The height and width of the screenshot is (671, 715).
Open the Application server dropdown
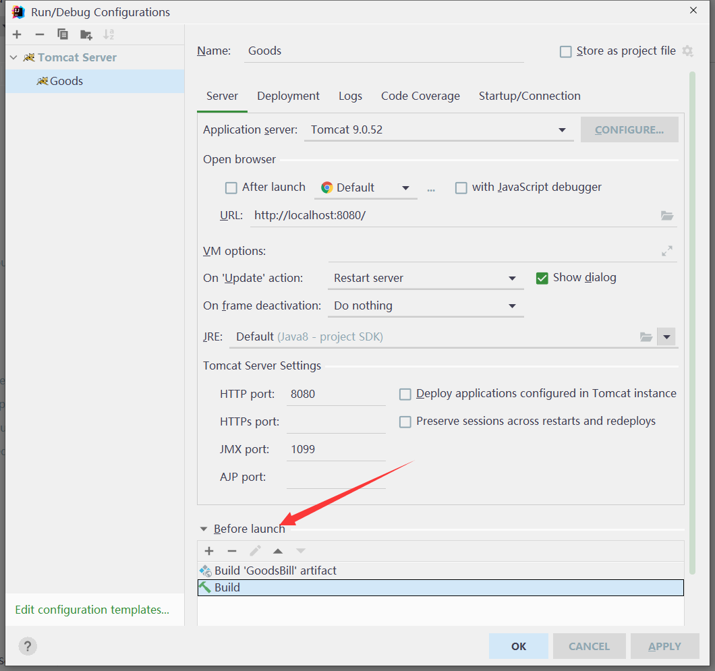[x=438, y=130]
